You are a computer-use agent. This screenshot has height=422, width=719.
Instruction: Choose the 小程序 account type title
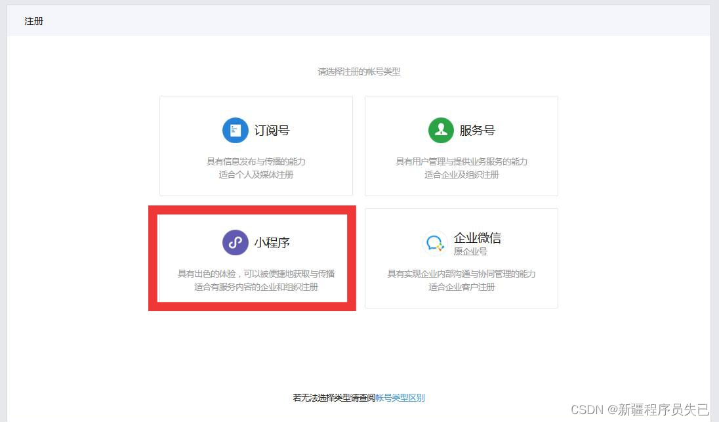[272, 243]
